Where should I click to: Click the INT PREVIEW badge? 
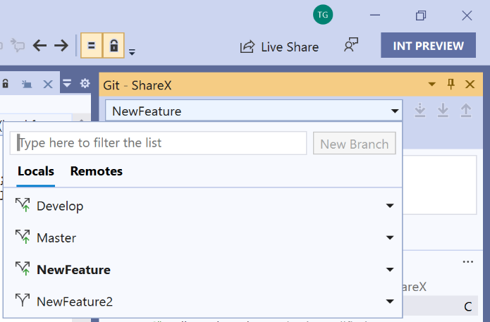pos(428,45)
